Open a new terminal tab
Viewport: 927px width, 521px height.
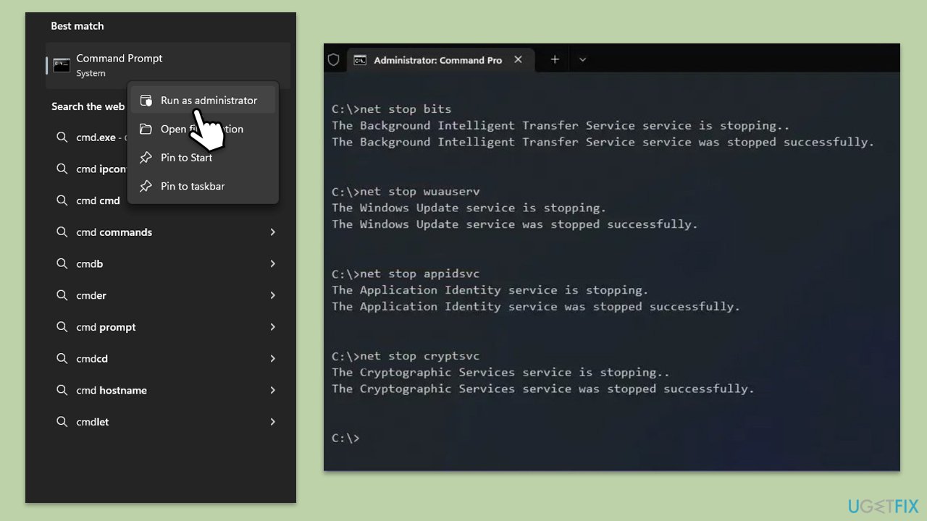click(555, 60)
